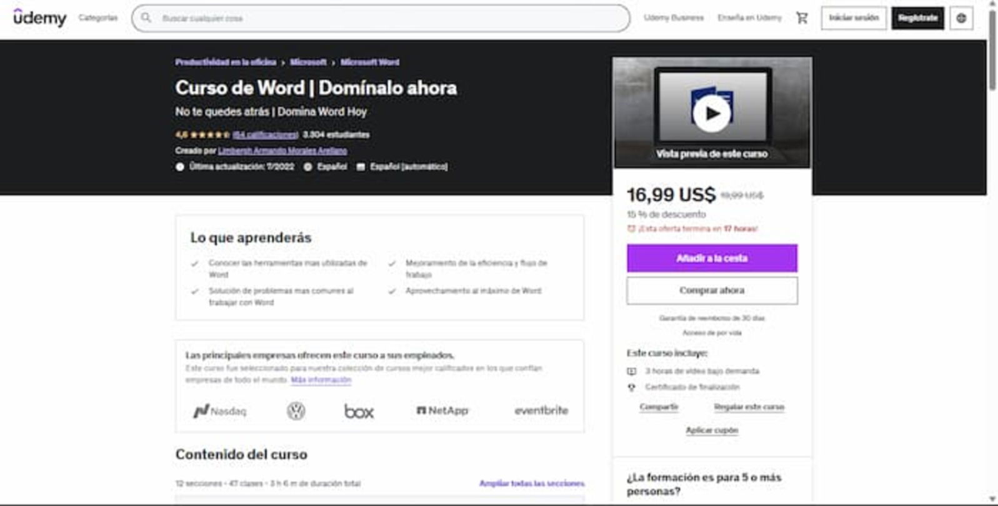
Task: Focus the search input field
Action: [381, 18]
